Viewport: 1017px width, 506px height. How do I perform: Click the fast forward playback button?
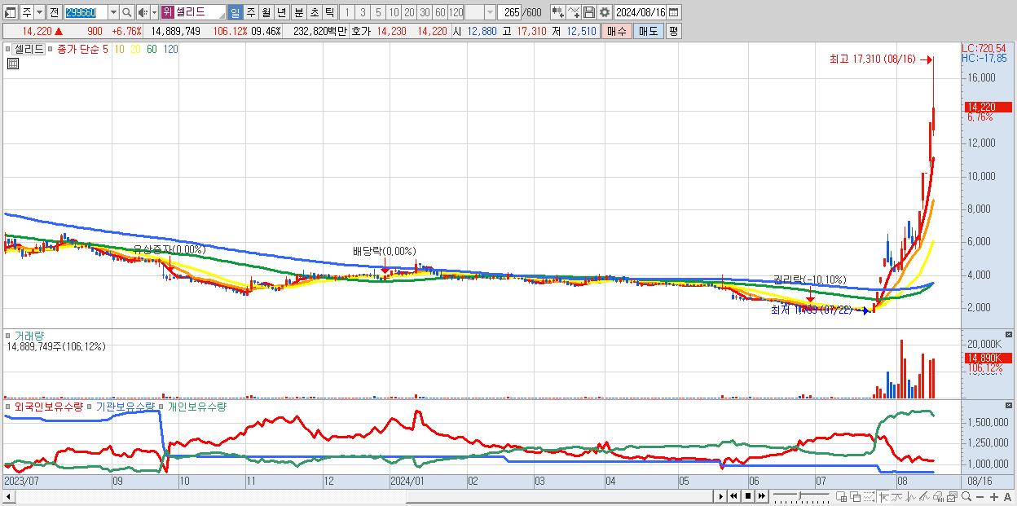(x=762, y=495)
